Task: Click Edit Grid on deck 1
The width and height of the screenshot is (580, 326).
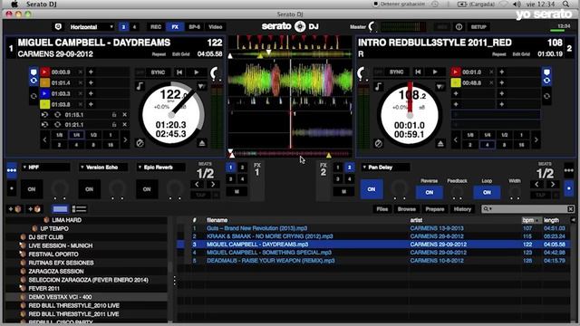Action: [181, 54]
